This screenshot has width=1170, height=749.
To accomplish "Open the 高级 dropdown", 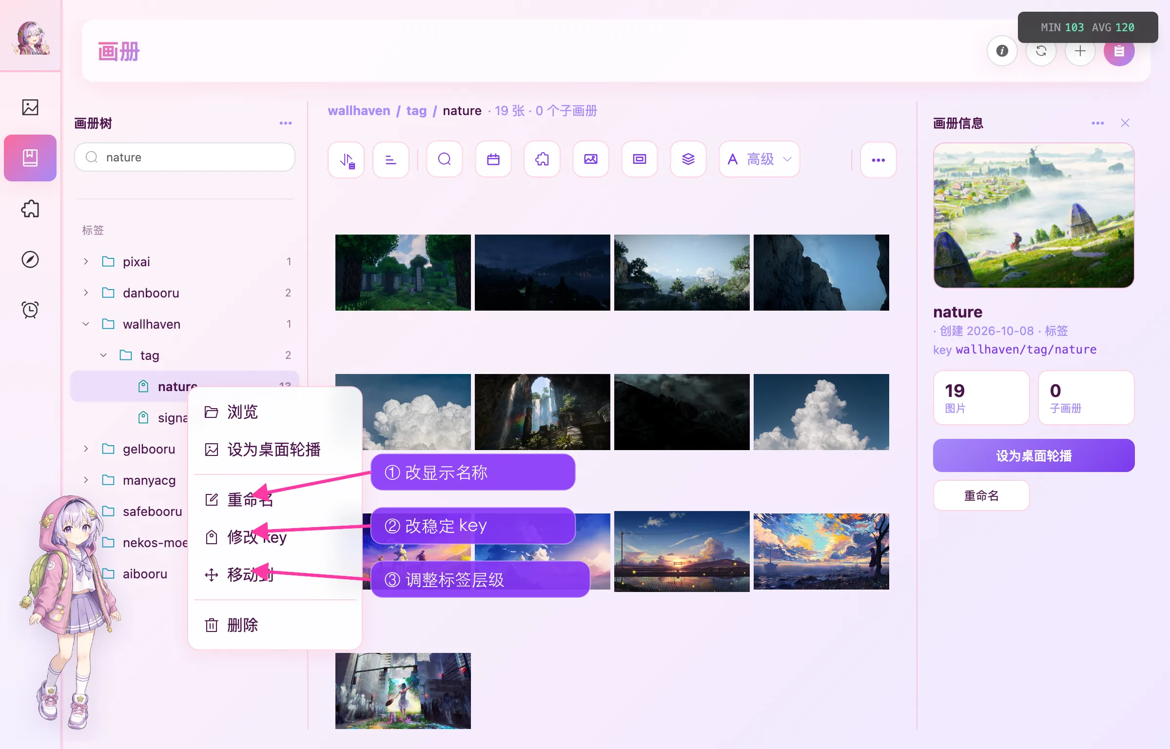I will tap(760, 159).
